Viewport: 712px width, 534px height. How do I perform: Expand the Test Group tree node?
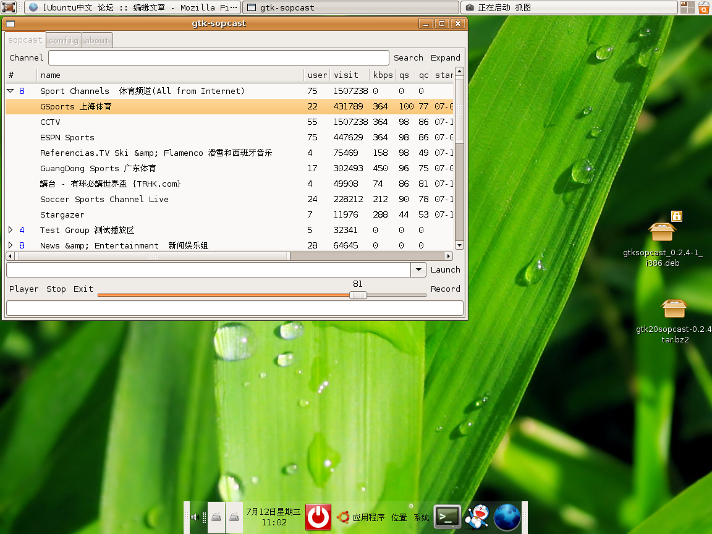click(10, 230)
